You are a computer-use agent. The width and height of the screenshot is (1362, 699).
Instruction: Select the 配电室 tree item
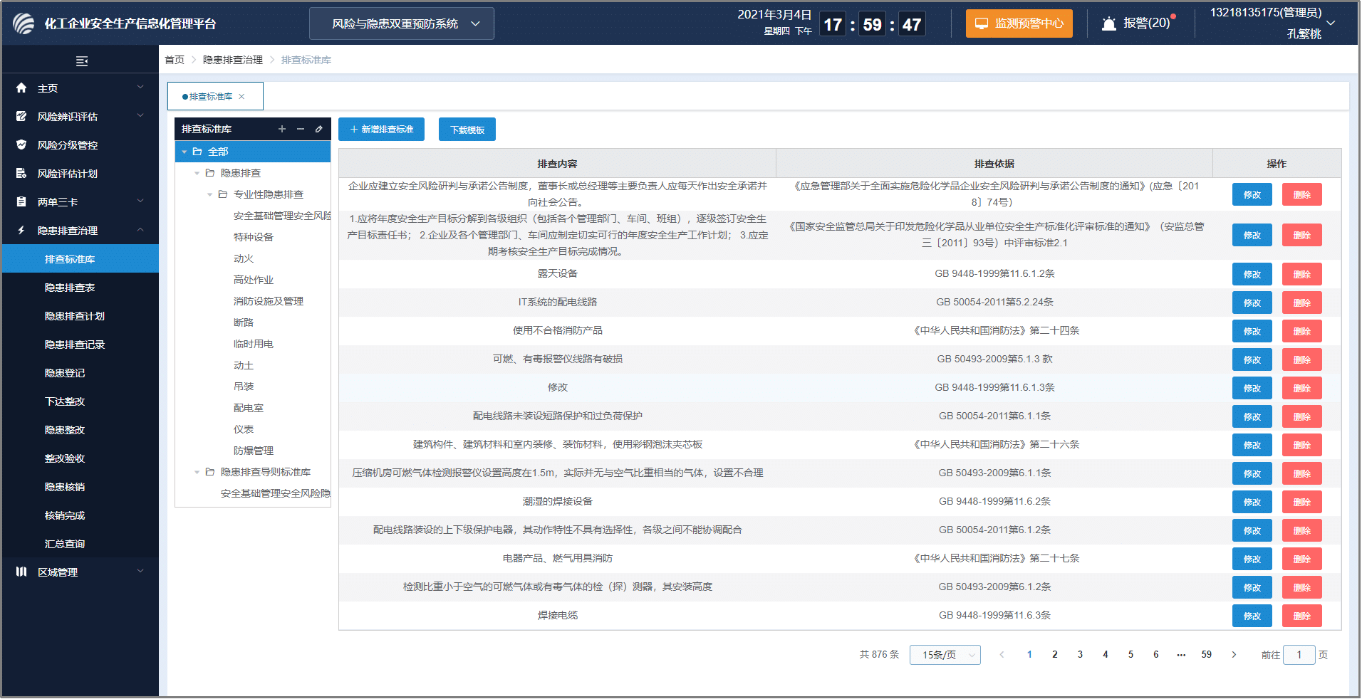click(x=249, y=408)
